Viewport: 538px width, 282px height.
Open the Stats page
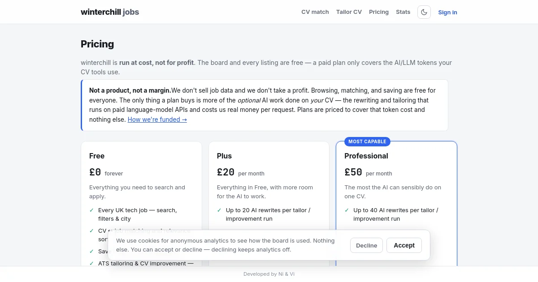[403, 12]
